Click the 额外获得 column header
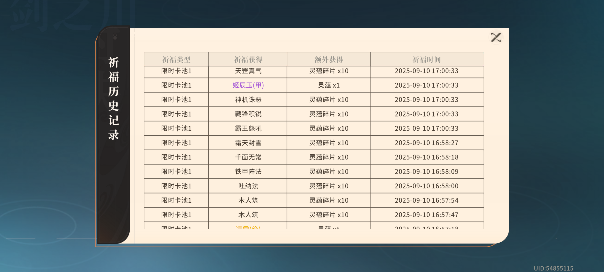The width and height of the screenshot is (604, 272). 329,59
